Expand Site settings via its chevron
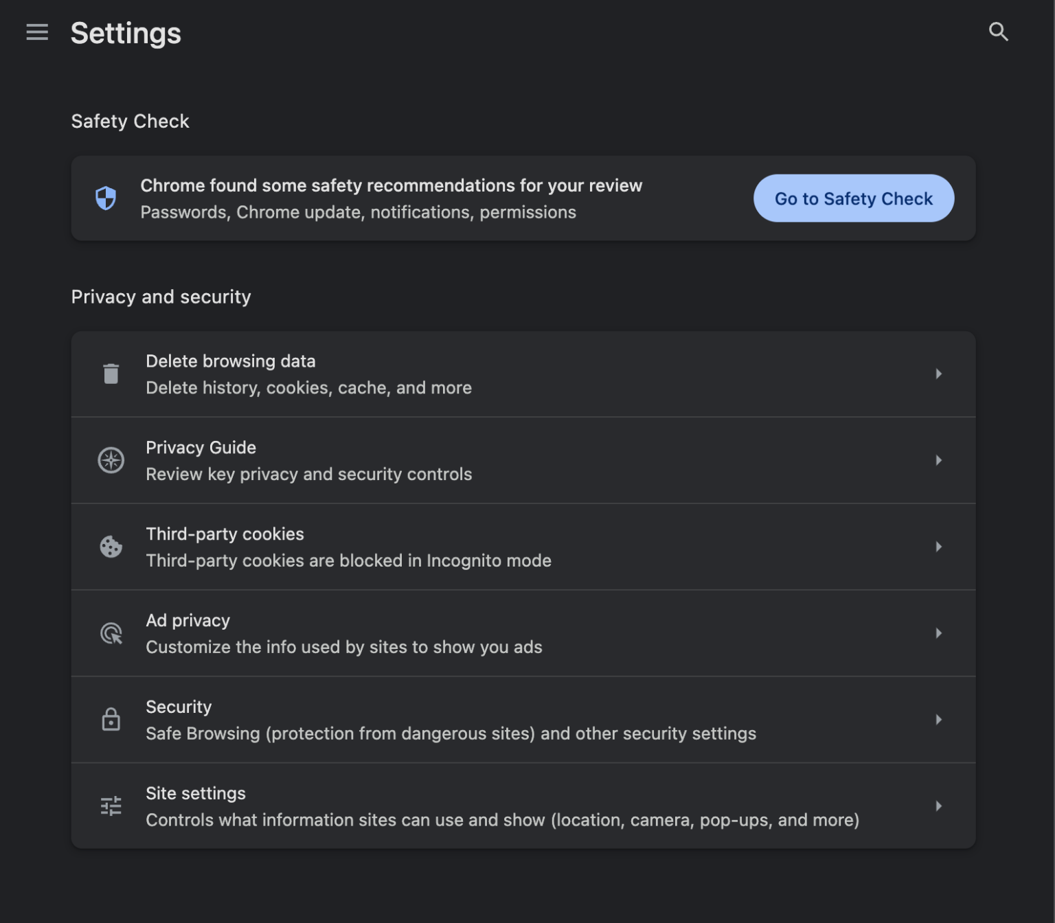Image resolution: width=1055 pixels, height=923 pixels. [x=939, y=806]
